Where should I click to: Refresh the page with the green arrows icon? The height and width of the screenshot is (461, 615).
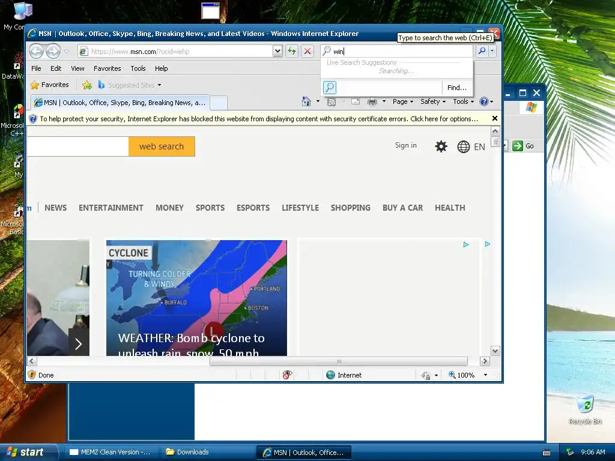coord(292,52)
